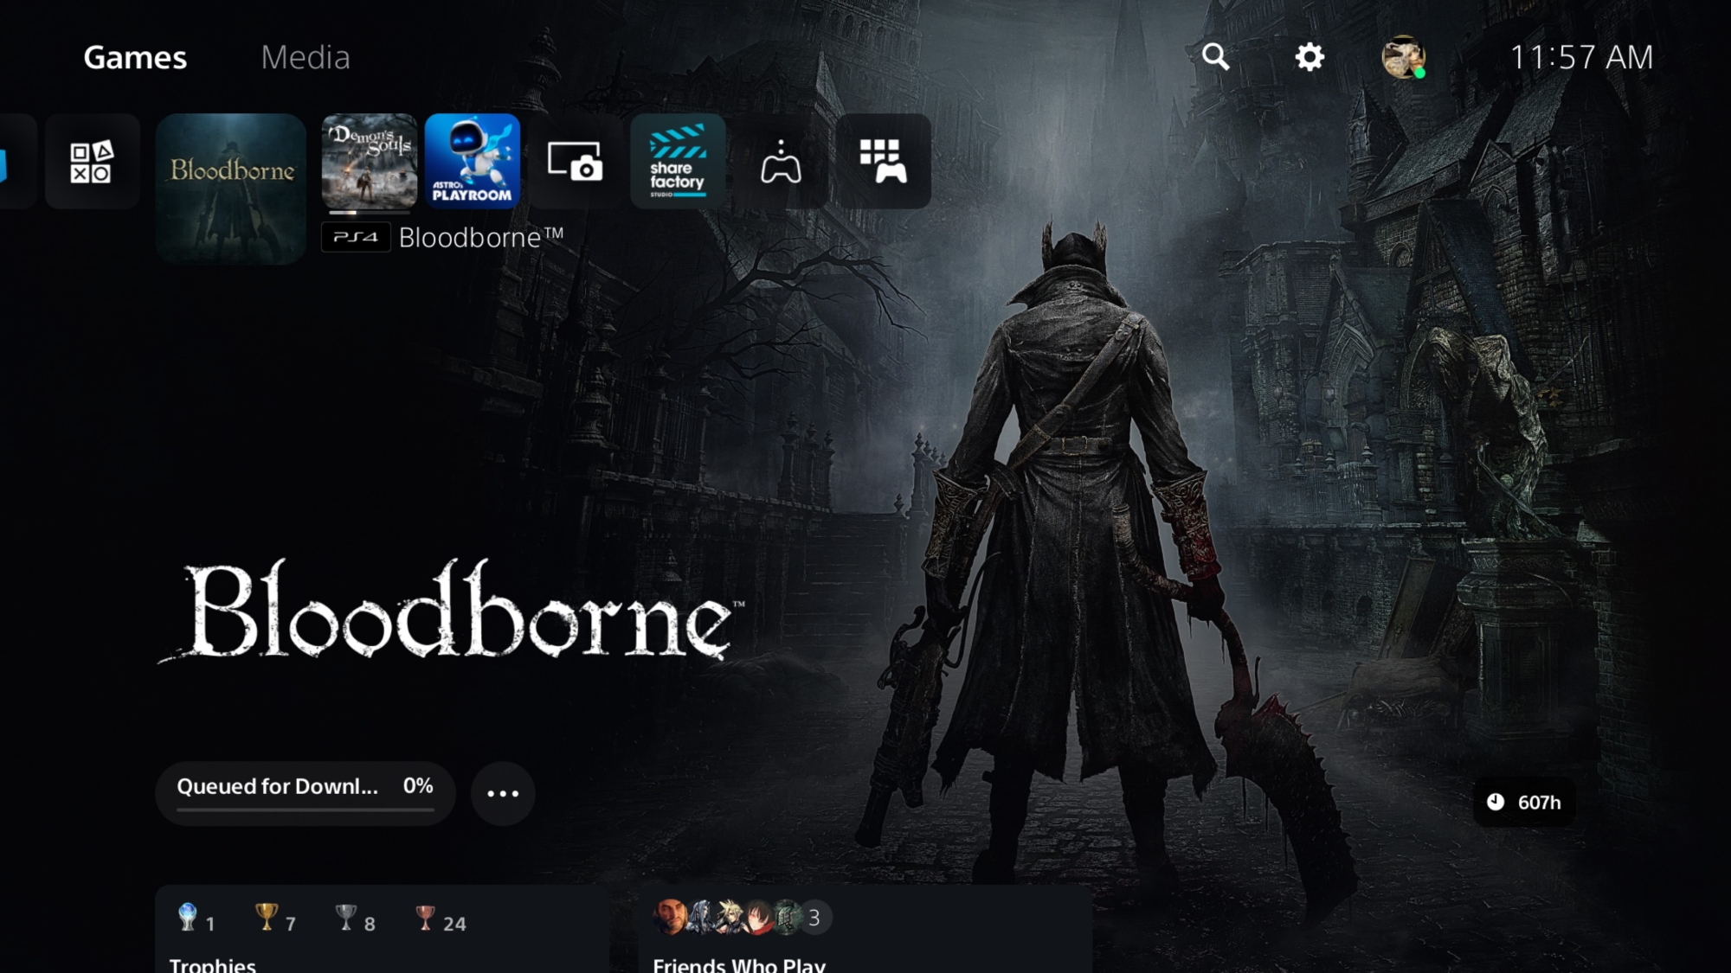
Task: Open Share Factory Studio tile
Action: pyautogui.click(x=678, y=161)
